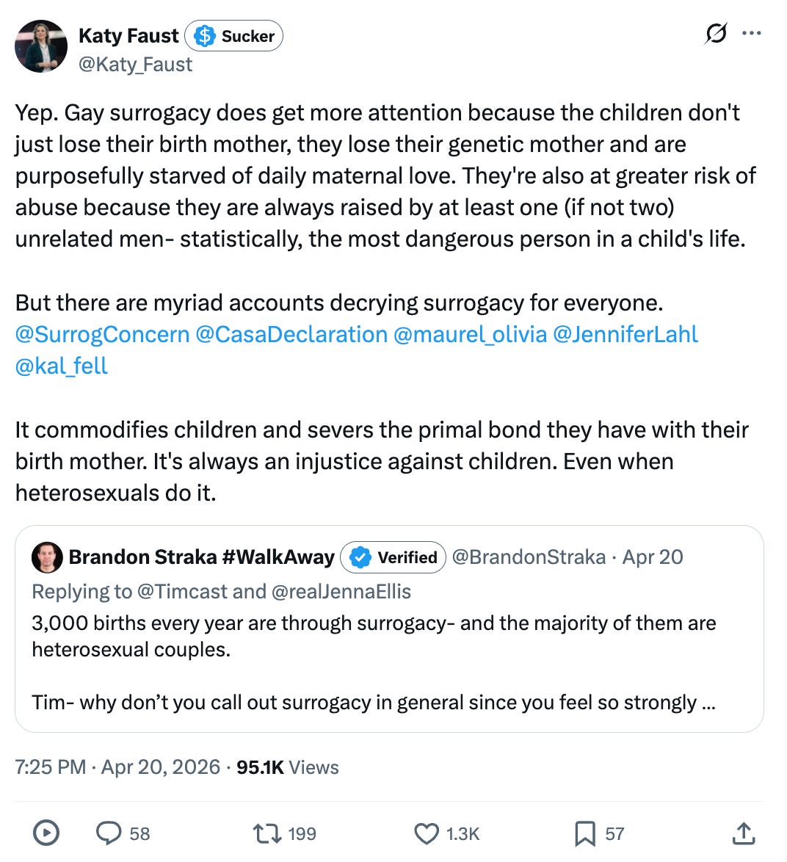Open the three-dot more options menu
Image resolution: width=787 pixels, height=862 pixels.
pos(751,34)
